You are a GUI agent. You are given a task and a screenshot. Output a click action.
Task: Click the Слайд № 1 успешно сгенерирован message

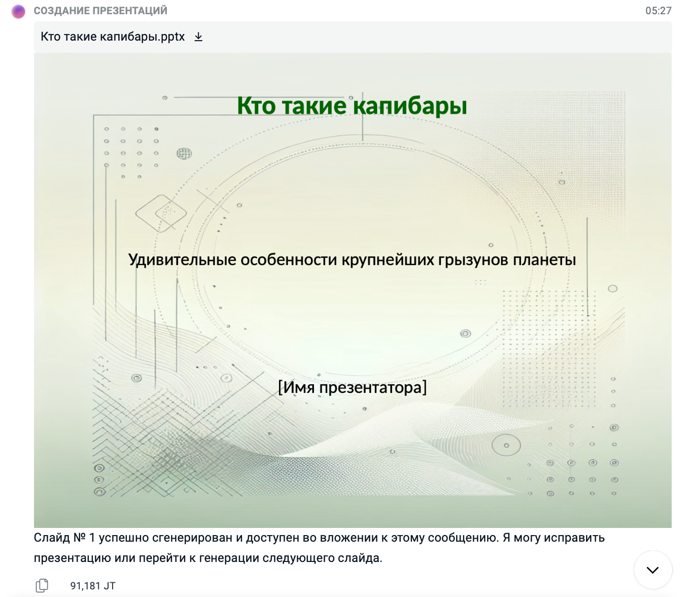tap(319, 538)
